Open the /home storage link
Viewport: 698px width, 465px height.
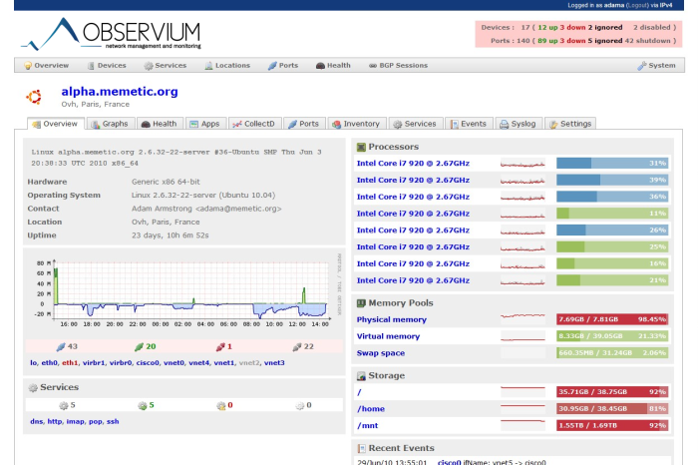371,409
